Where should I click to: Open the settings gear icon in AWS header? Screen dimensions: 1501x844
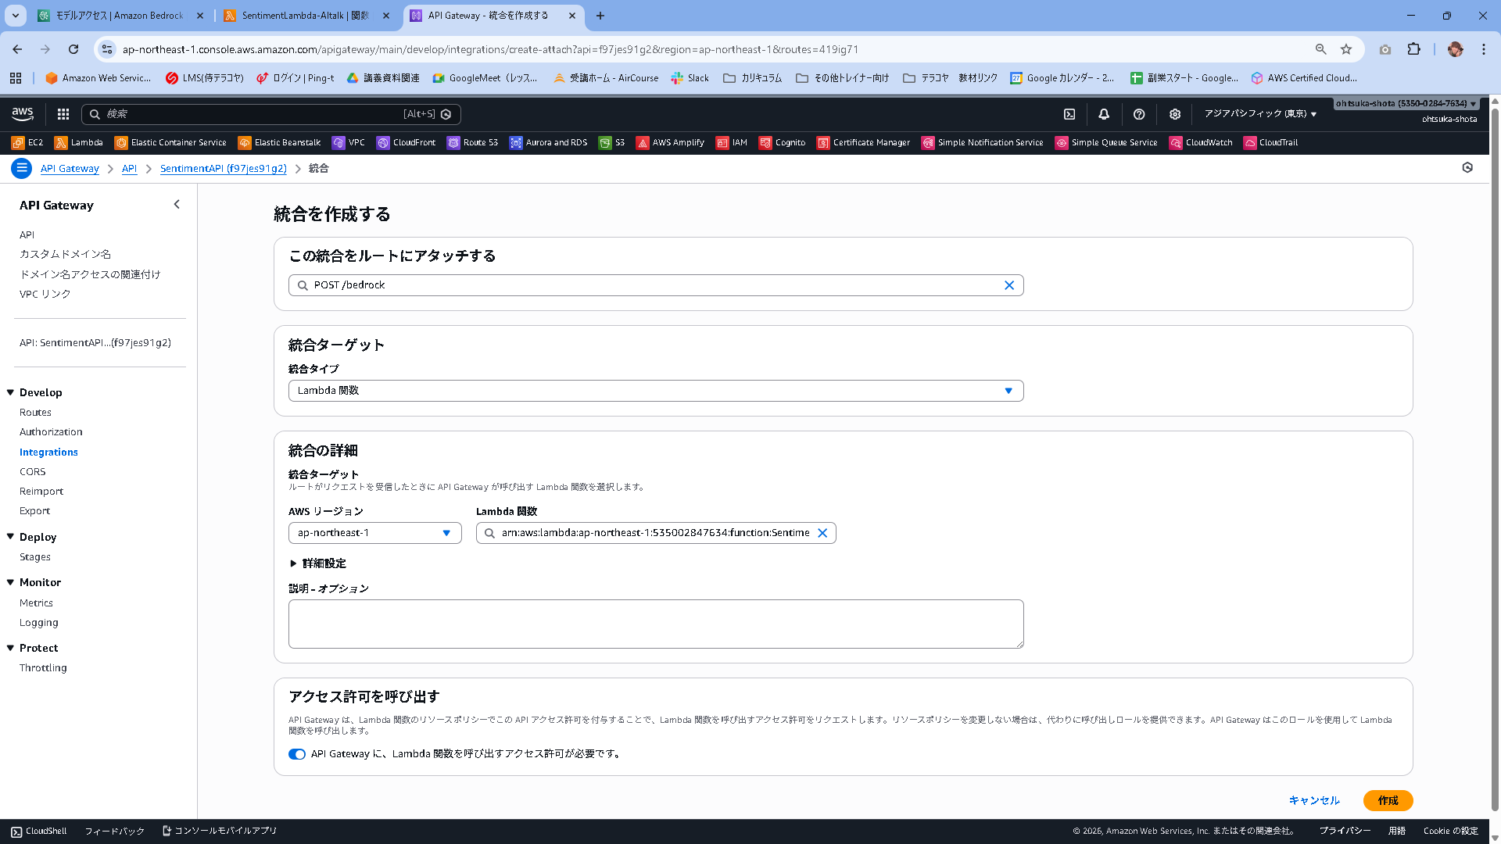click(1174, 114)
